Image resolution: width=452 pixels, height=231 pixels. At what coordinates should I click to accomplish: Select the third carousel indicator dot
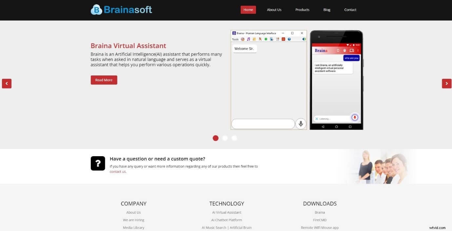tap(234, 138)
